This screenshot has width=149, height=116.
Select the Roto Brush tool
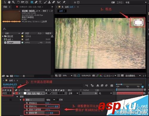(x=59, y=2)
